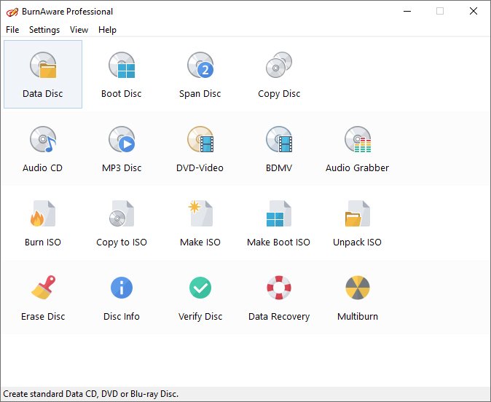
Task: Launch the Audio Grabber tool
Action: click(358, 141)
